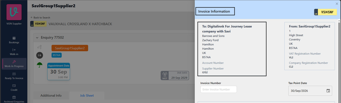
Task: Click the High Street address line
Action: tap(296, 35)
